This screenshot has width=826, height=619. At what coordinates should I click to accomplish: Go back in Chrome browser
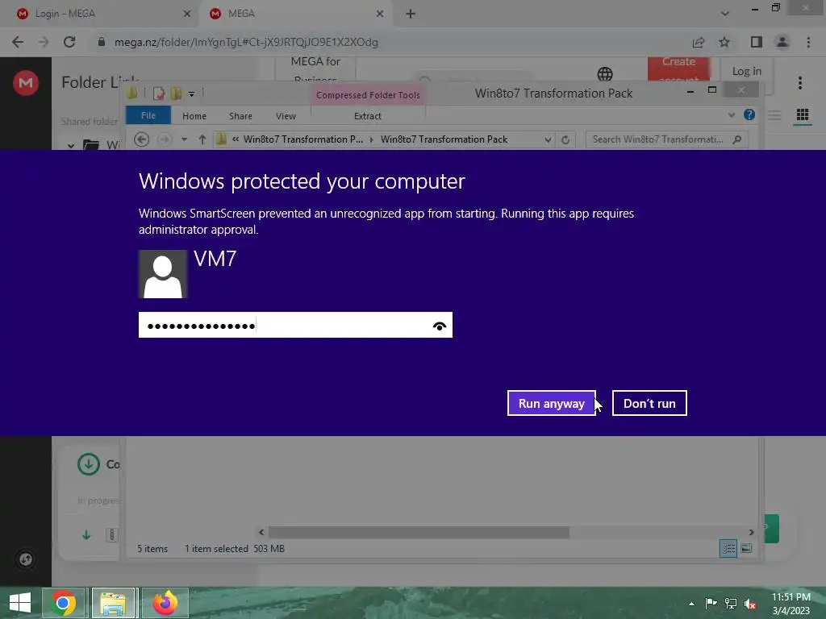coord(18,42)
